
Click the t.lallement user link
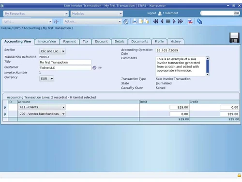point(170,13)
